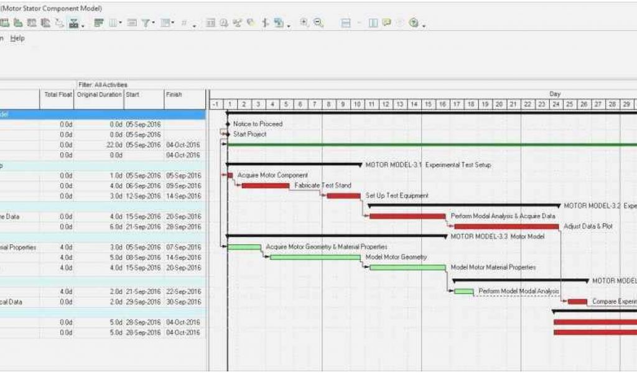This screenshot has width=637, height=373.
Task: Click the clock Schedule icon in toolbar
Action: [225, 23]
